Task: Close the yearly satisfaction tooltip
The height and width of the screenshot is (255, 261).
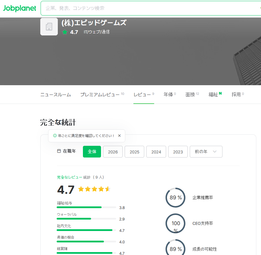Action: [119, 136]
